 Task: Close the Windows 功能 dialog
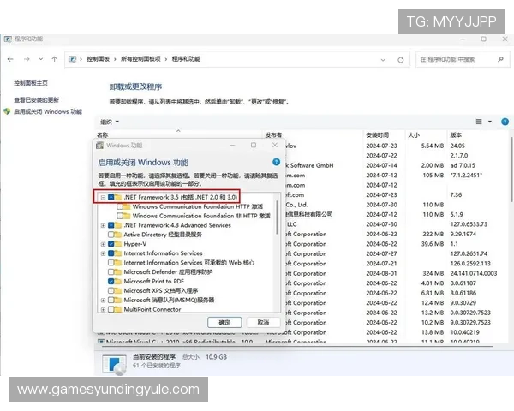(x=275, y=145)
